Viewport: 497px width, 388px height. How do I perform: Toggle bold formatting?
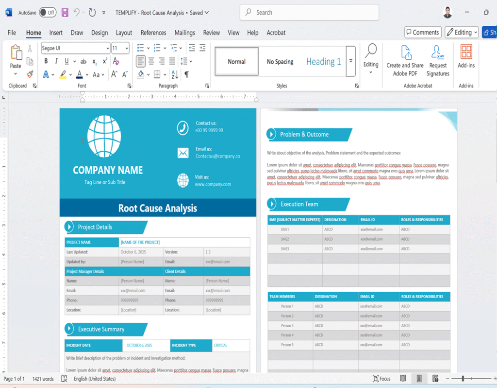[x=46, y=61]
